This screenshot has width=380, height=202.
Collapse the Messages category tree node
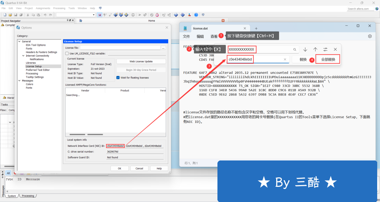20,81
